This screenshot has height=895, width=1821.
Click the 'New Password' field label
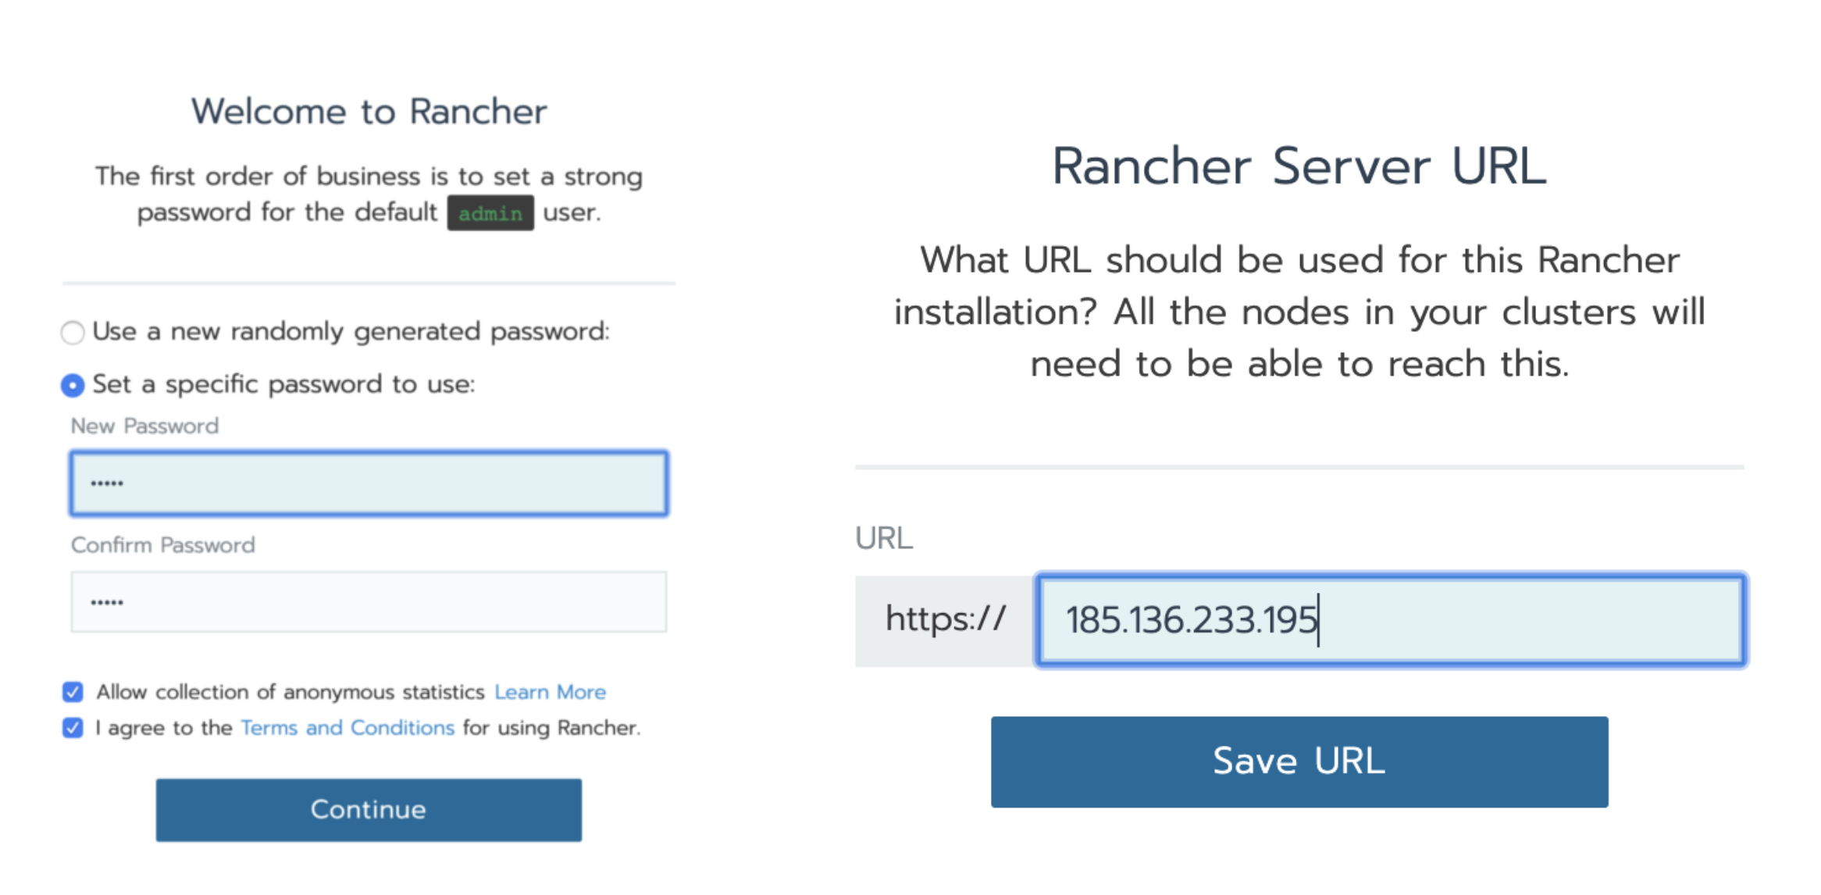pos(144,426)
